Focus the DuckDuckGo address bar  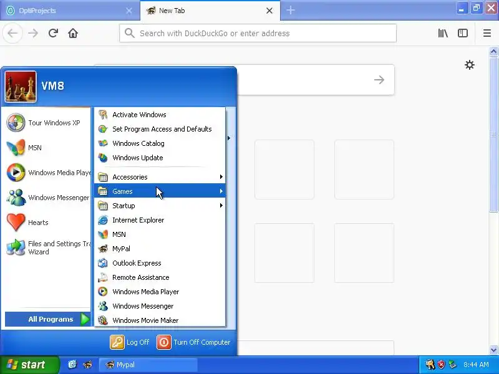pyautogui.click(x=258, y=33)
